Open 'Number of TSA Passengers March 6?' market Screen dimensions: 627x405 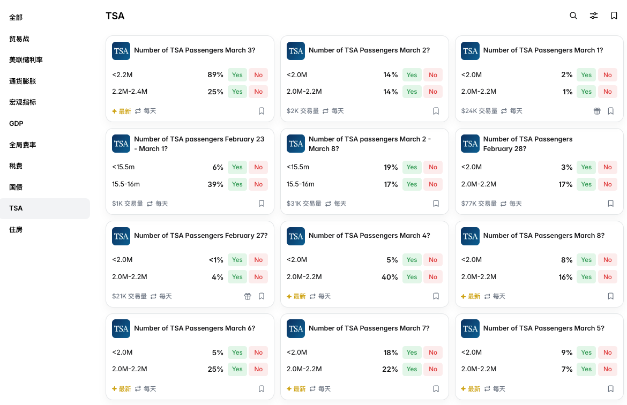pyautogui.click(x=195, y=328)
